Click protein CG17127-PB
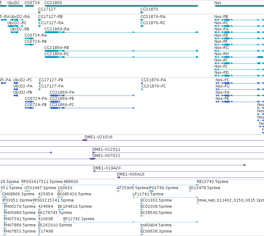Viewport: 264px width, 236px height. click(x=51, y=80)
